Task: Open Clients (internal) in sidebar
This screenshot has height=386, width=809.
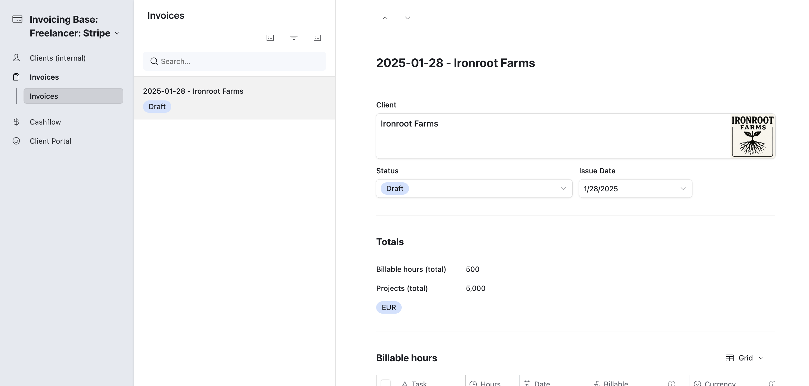Action: pos(57,58)
